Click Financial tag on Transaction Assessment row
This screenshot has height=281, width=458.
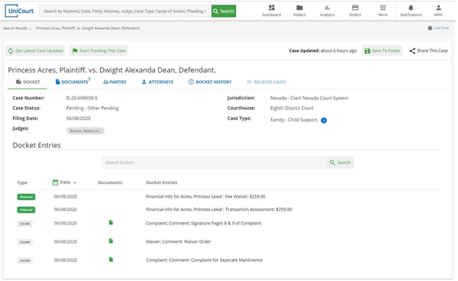(x=26, y=210)
